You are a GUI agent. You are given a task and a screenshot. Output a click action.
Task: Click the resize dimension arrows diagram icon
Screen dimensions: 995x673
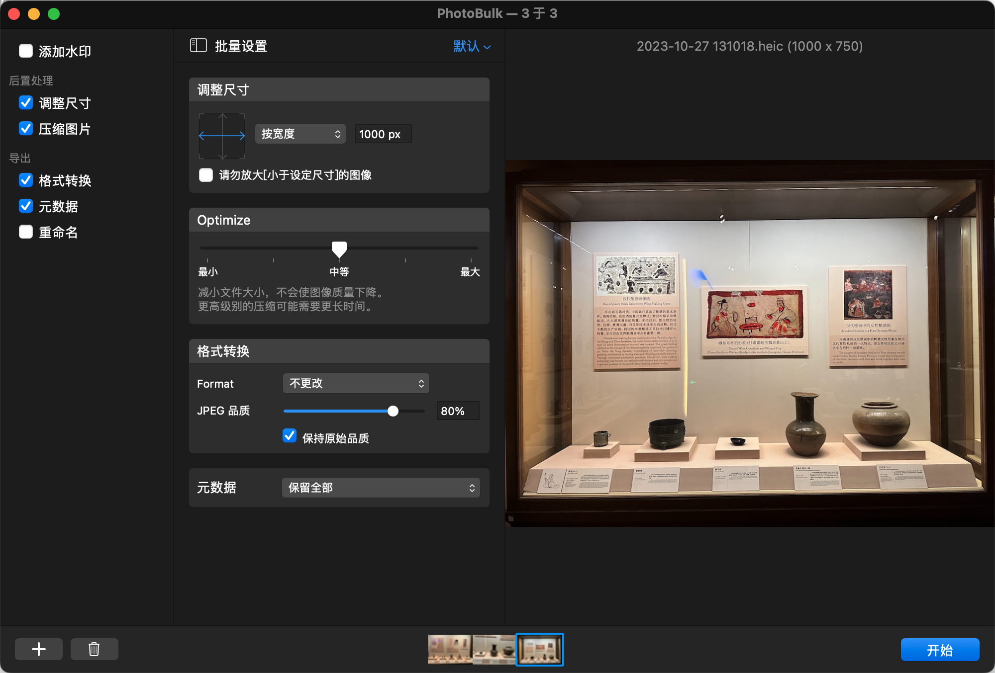(x=222, y=136)
